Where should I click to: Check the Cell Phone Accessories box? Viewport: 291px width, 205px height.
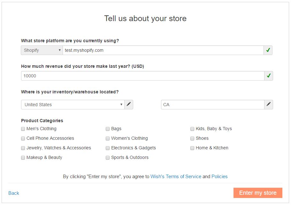[23, 138]
